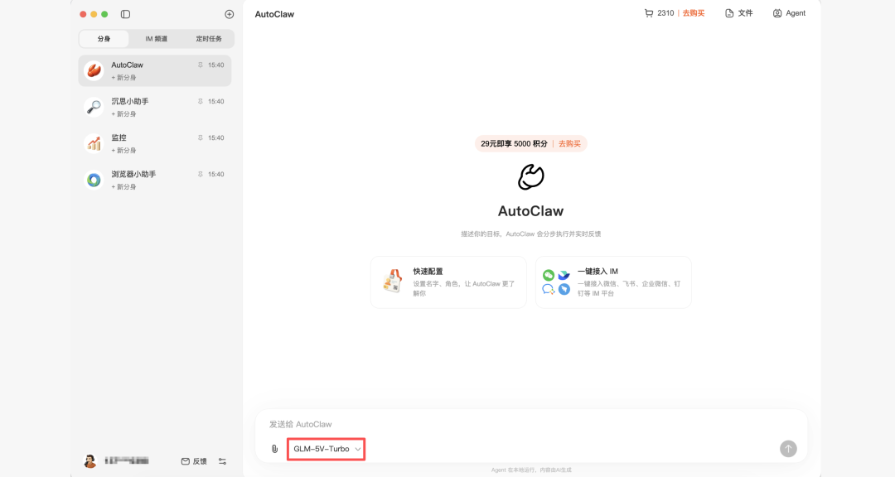Image resolution: width=895 pixels, height=477 pixels.
Task: Click the Agent account icon
Action: [x=777, y=13]
